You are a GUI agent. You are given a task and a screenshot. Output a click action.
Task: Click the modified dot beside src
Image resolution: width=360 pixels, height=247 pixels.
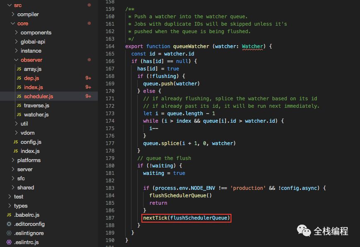pyautogui.click(x=89, y=5)
